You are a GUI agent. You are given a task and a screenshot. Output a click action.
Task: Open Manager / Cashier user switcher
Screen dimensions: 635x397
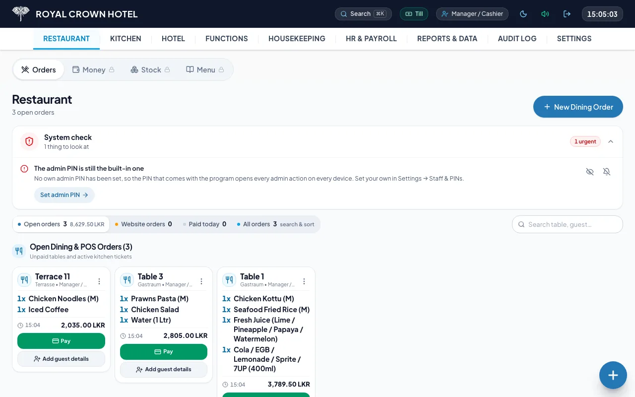[472, 14]
